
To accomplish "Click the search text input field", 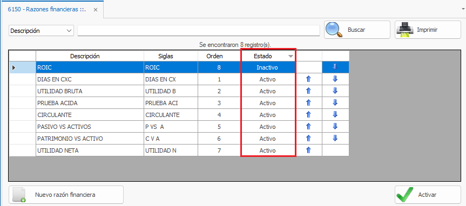I will (x=199, y=31).
